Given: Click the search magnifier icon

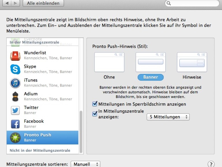Looking at the screenshot, I should [169, 3].
